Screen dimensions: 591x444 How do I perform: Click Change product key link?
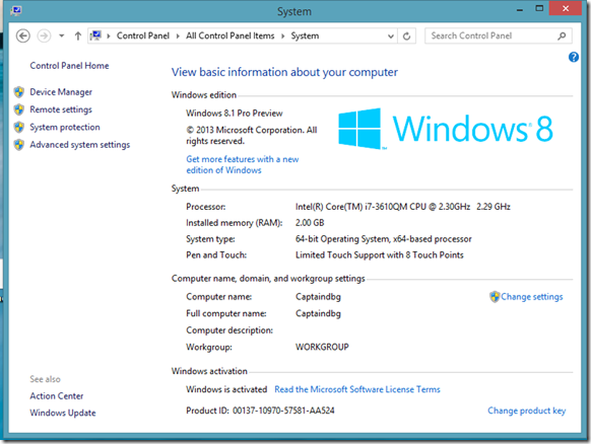[x=527, y=410]
